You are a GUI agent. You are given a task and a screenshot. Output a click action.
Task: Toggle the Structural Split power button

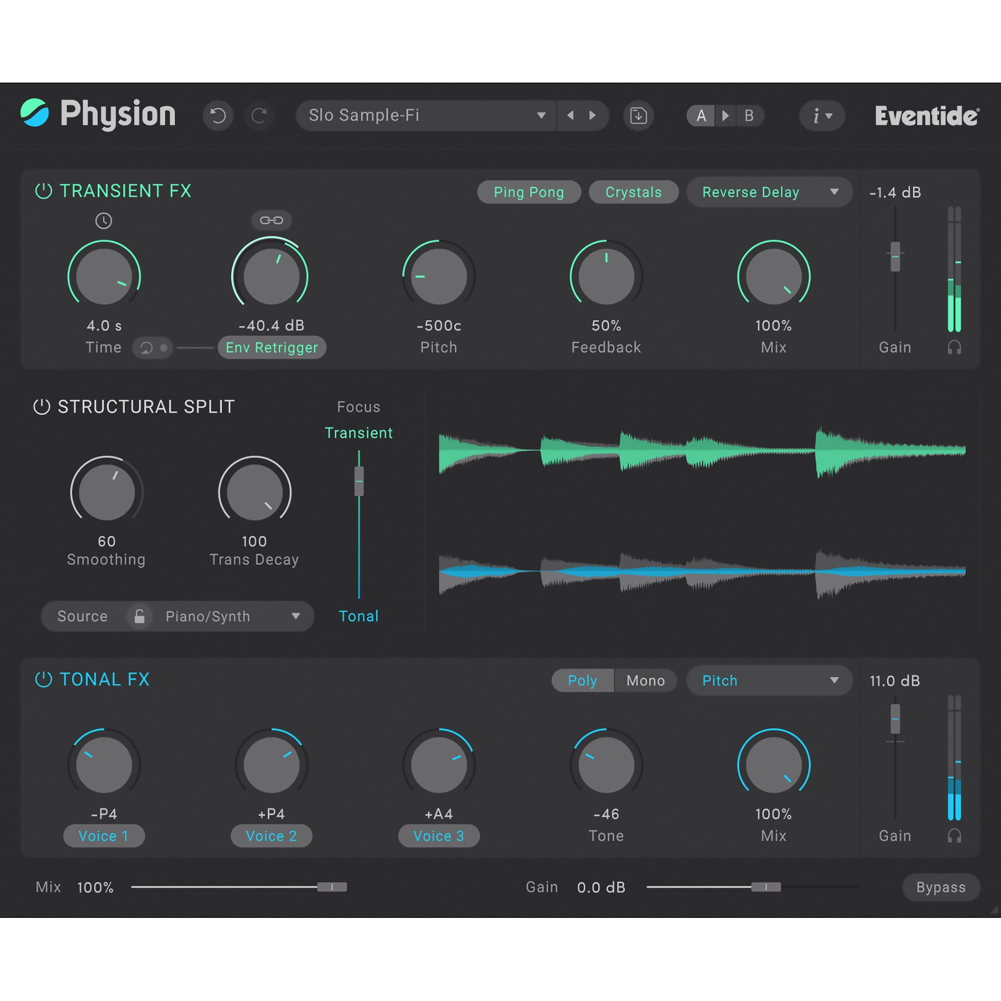(42, 406)
